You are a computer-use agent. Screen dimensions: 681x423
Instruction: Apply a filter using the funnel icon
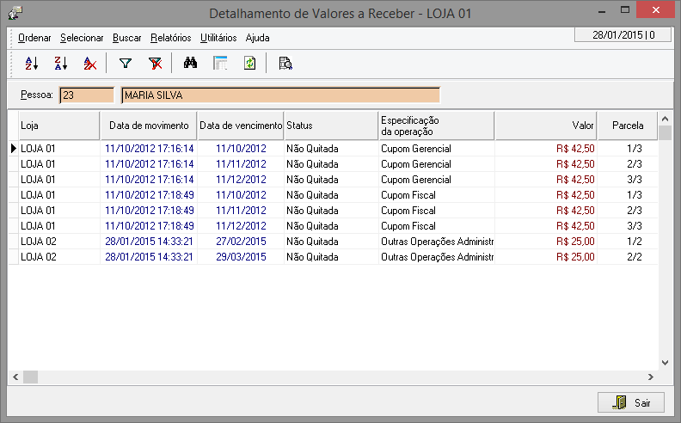[x=126, y=63]
